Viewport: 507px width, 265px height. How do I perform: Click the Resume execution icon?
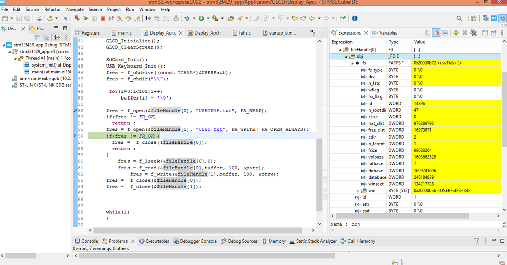(x=84, y=19)
